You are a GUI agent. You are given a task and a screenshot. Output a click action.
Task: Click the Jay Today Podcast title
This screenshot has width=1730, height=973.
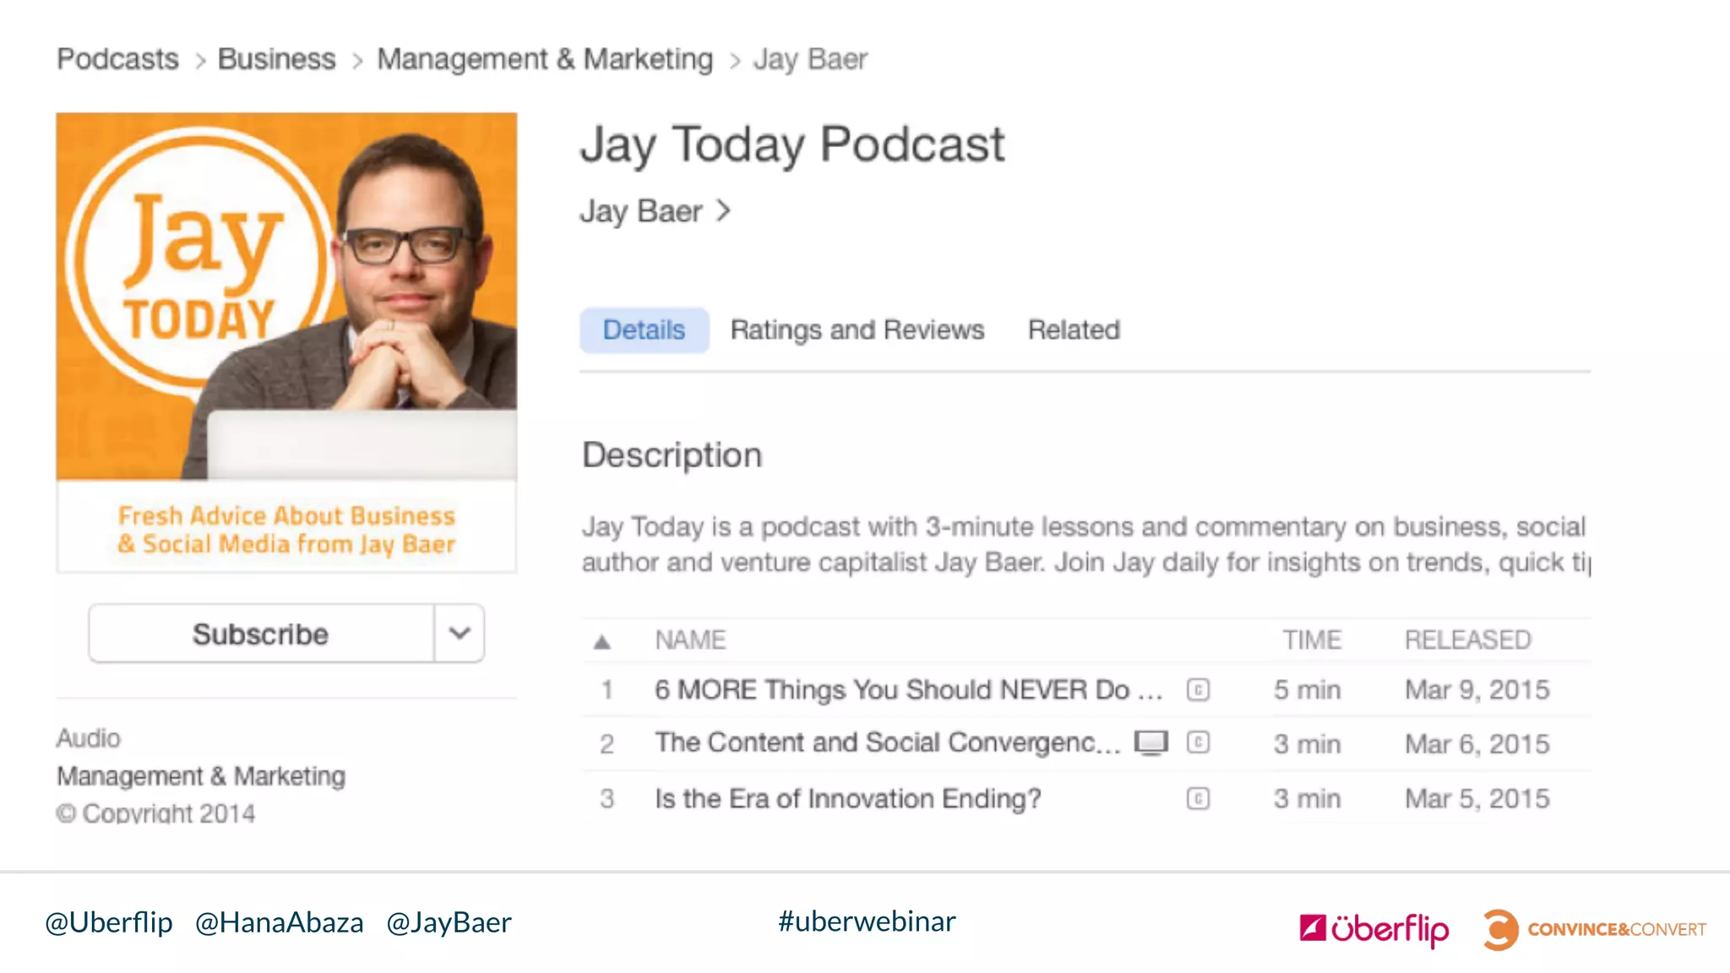point(792,144)
